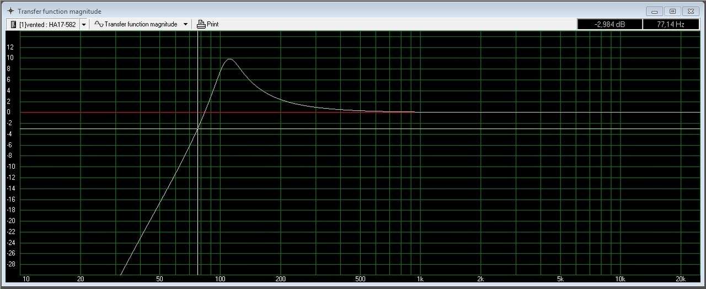Click the crosshair icon in the title bar
706x289 pixels.
(x=10, y=11)
